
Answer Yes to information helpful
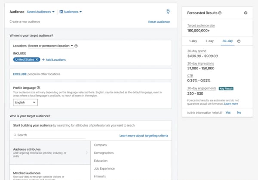(228, 112)
